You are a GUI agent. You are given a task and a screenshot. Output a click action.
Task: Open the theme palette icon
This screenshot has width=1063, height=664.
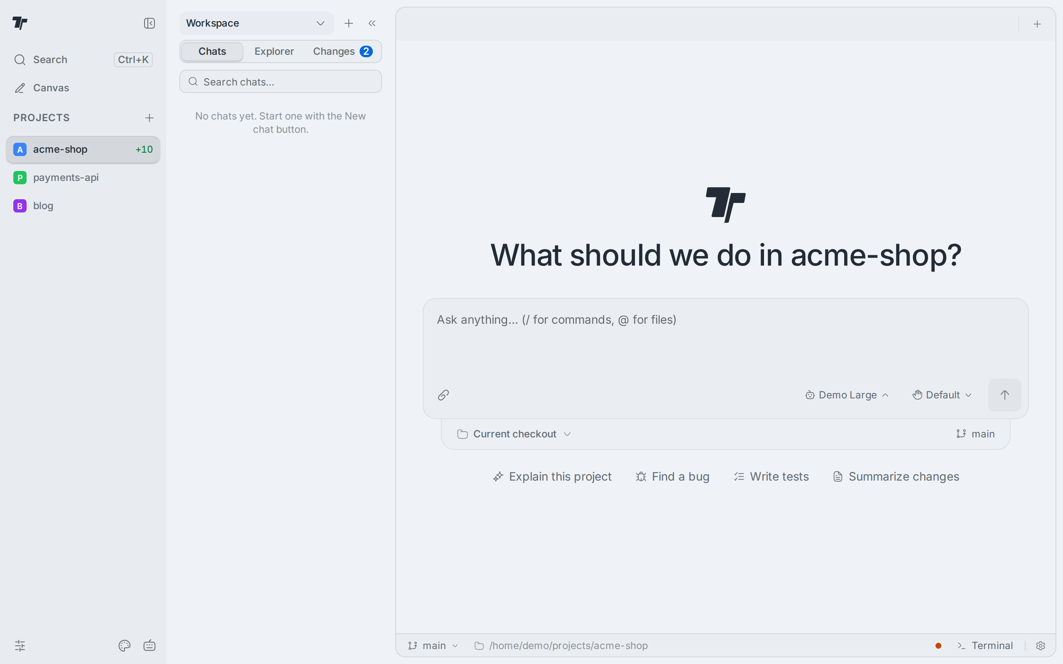click(x=124, y=646)
